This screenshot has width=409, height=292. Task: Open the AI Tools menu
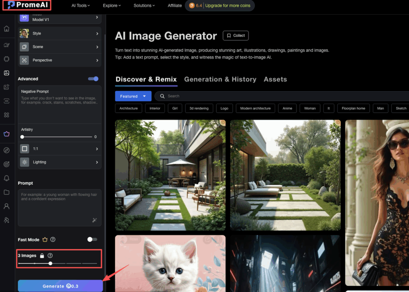(81, 6)
